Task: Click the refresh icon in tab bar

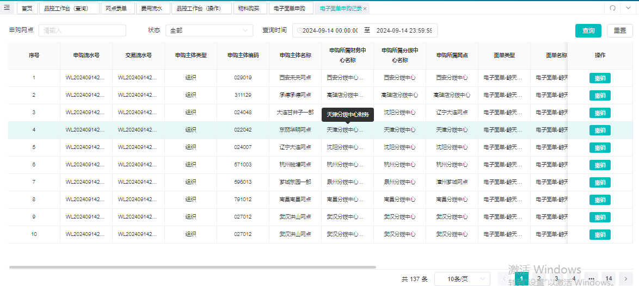Action: tap(612, 8)
